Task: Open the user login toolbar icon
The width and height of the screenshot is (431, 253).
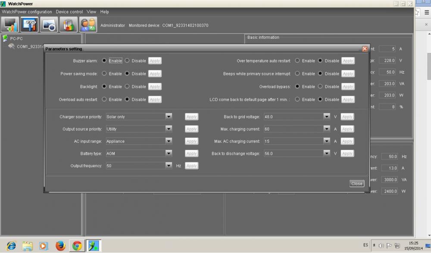Action: click(88, 25)
